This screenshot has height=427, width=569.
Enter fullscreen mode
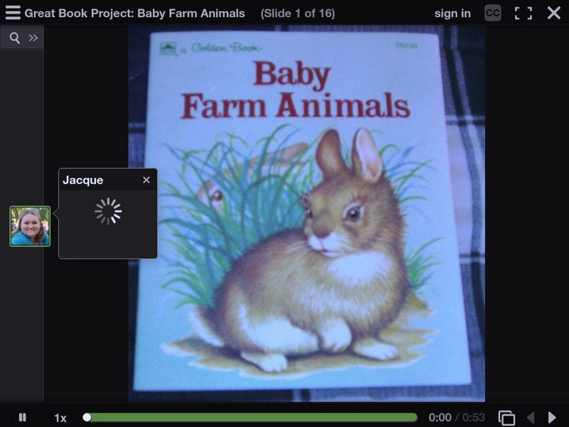523,13
